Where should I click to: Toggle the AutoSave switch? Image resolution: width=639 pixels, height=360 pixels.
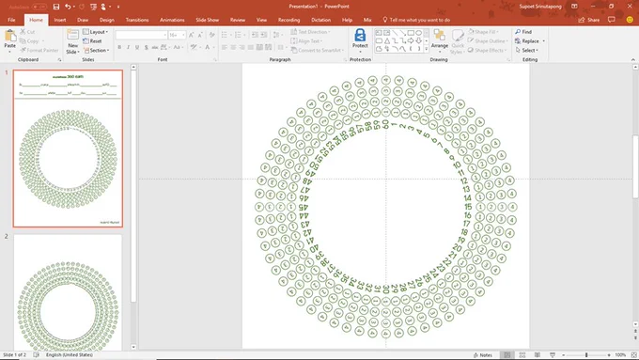coord(39,7)
